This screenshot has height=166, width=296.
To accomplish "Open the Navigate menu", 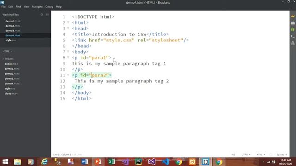I will coord(37,6).
